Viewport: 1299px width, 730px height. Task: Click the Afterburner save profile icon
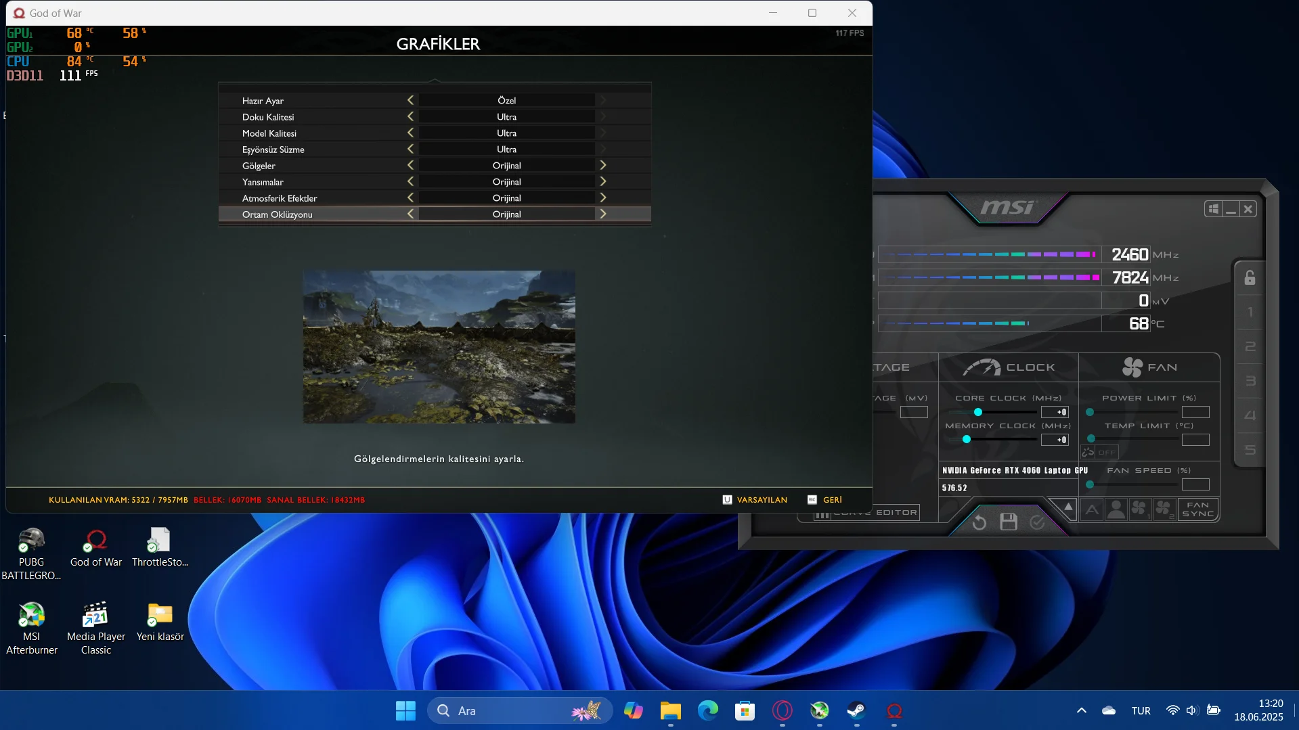pyautogui.click(x=1009, y=522)
